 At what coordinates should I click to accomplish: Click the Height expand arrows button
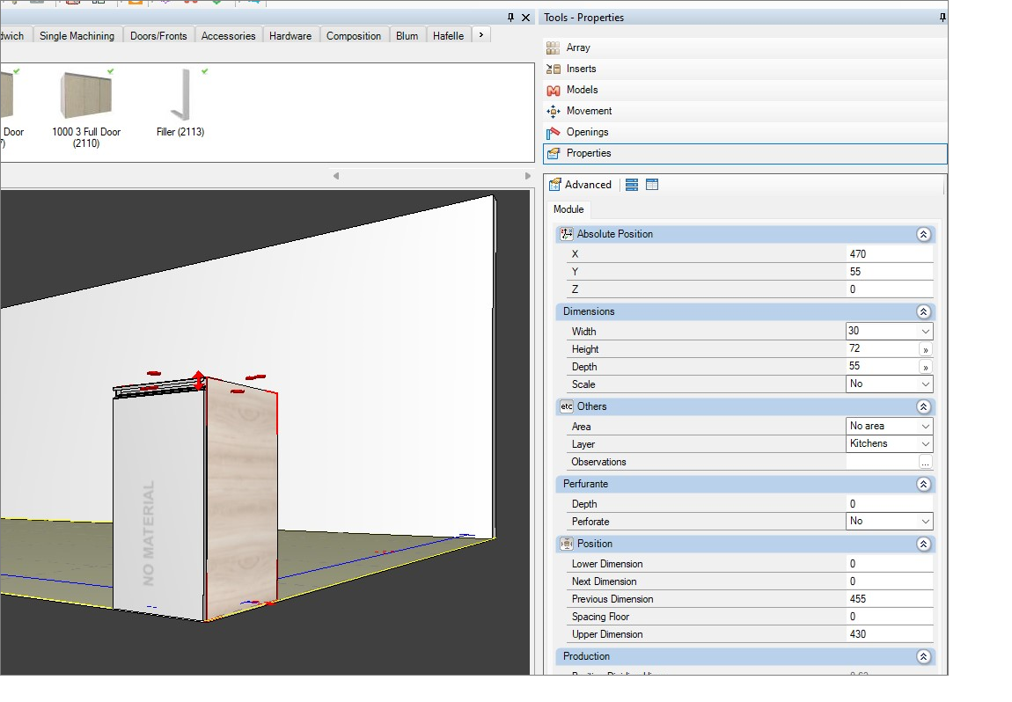[925, 350]
